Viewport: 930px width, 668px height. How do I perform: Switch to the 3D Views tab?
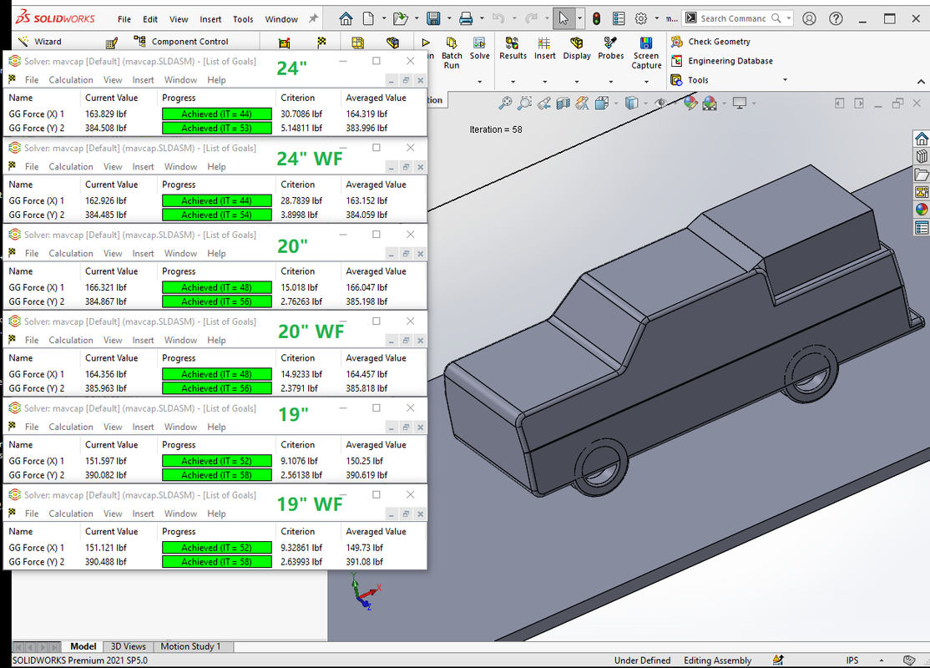point(128,646)
